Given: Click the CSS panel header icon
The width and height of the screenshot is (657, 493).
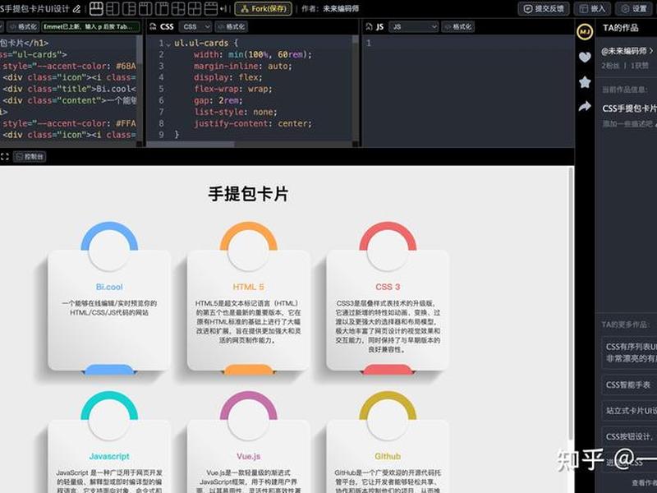Looking at the screenshot, I should tap(153, 27).
